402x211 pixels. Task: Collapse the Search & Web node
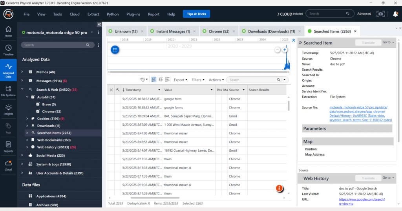pos(22,89)
